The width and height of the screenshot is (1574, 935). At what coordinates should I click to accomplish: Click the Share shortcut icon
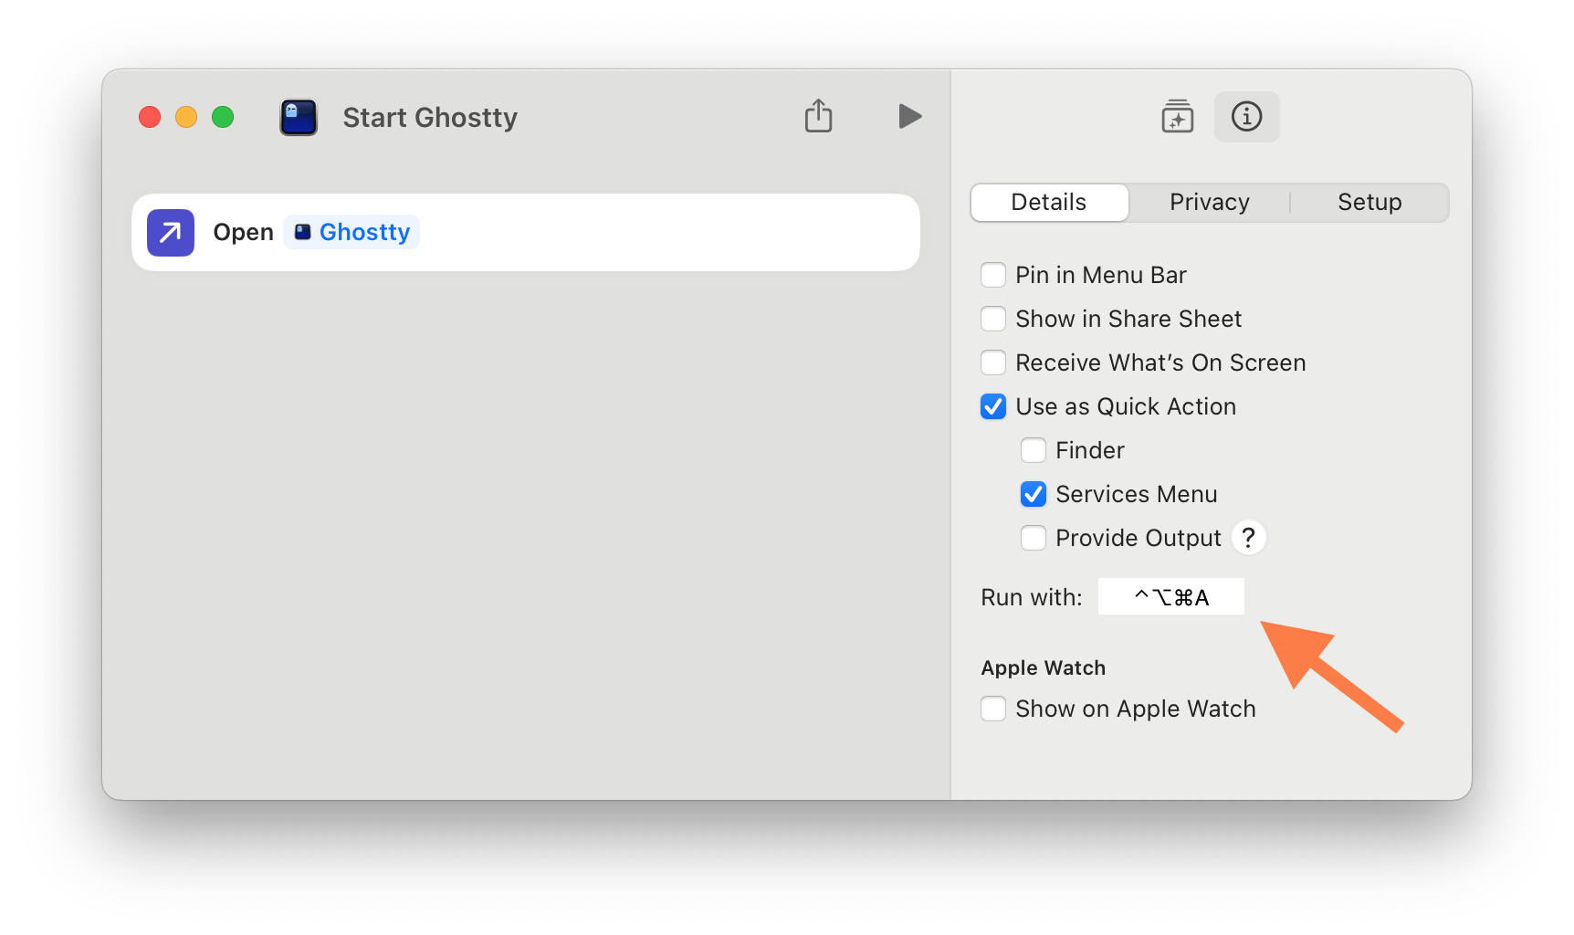[x=818, y=116]
